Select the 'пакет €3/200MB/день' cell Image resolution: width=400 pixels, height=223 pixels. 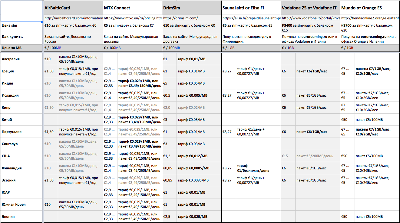pyautogui.click(x=318, y=156)
